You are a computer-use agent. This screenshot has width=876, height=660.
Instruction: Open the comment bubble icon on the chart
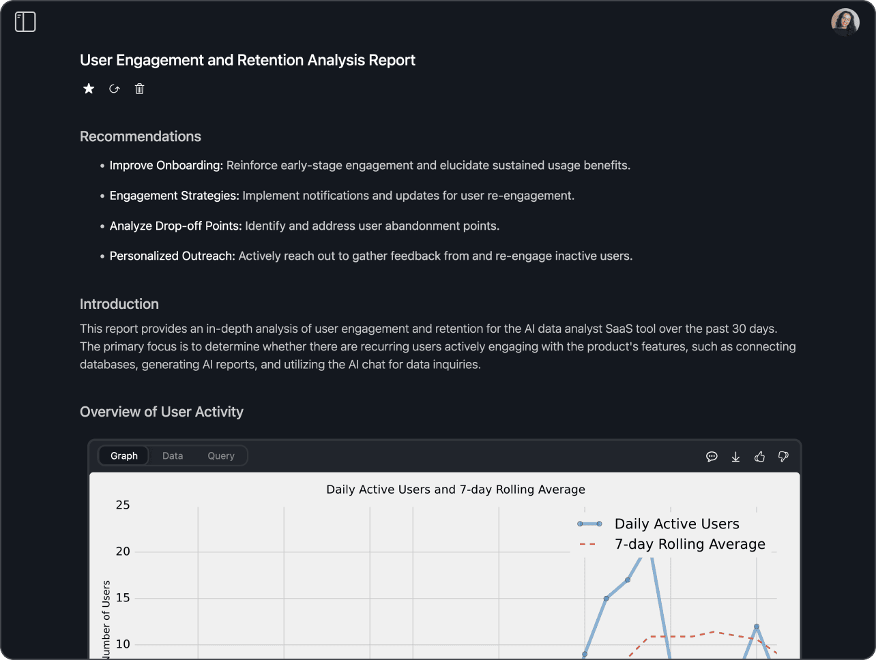(x=712, y=456)
